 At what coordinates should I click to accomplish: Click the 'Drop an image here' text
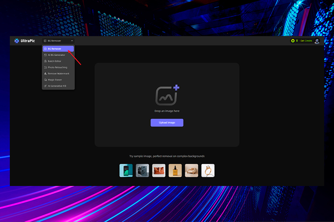click(x=167, y=111)
